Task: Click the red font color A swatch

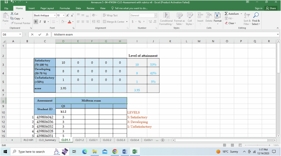Action: 70,22
